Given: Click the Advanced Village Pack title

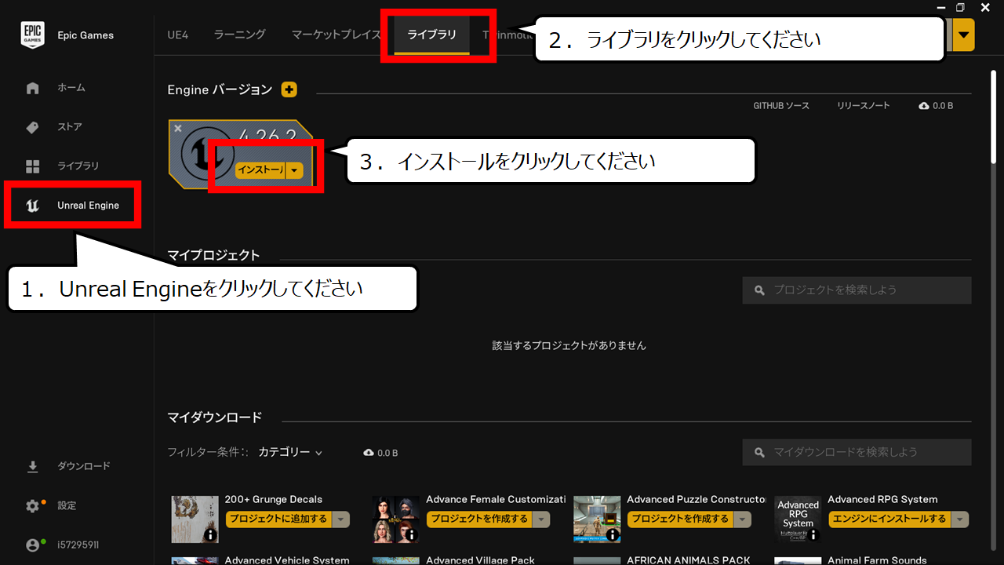Looking at the screenshot, I should (x=480, y=560).
